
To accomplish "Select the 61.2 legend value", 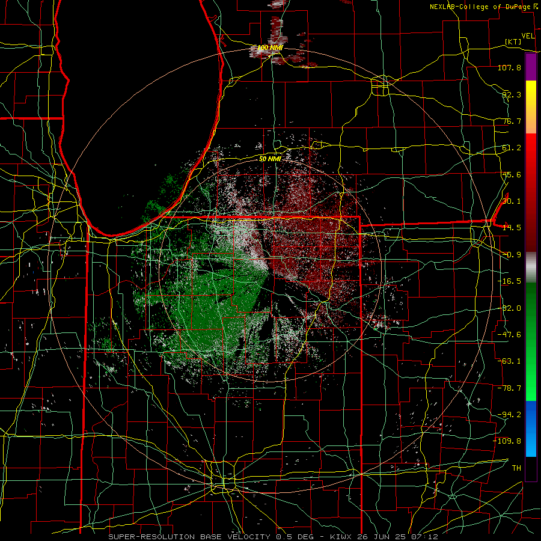I will 512,148.
